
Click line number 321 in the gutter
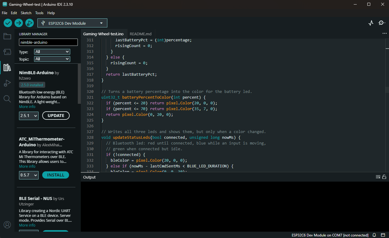click(x=90, y=97)
